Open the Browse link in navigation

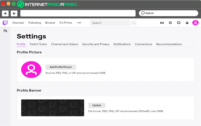[50, 23]
